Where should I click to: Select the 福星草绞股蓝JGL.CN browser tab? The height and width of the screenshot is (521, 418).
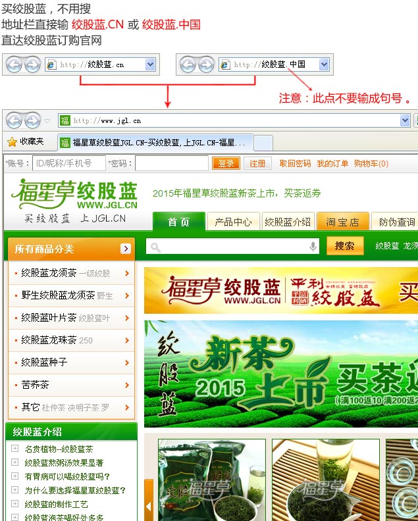point(155,143)
